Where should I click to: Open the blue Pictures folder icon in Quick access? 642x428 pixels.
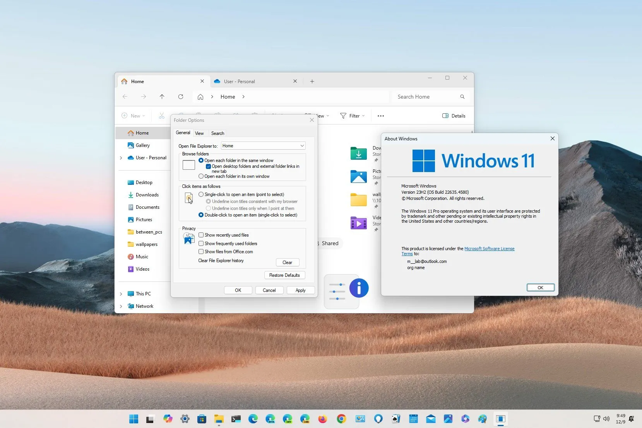(359, 177)
